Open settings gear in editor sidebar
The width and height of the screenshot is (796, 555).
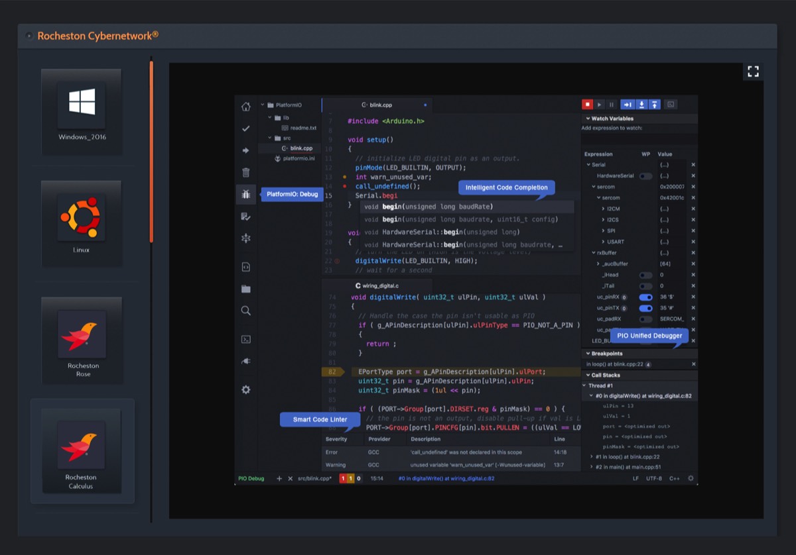[x=245, y=389]
